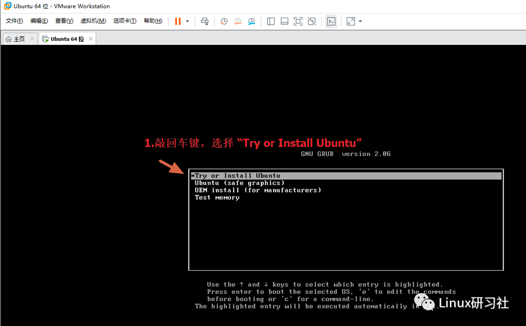
Task: Open the 虚拟机(M) menu
Action: click(x=93, y=21)
